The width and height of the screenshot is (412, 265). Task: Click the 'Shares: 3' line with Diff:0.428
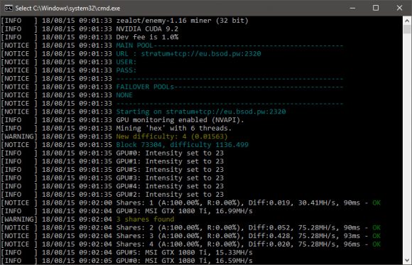click(x=249, y=236)
